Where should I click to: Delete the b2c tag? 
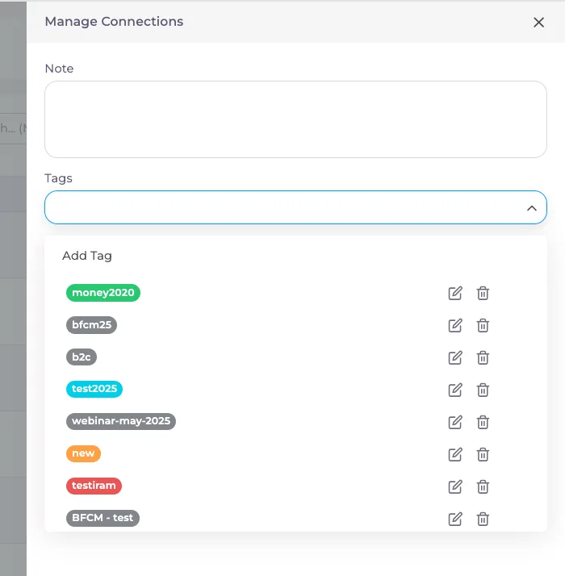(483, 358)
